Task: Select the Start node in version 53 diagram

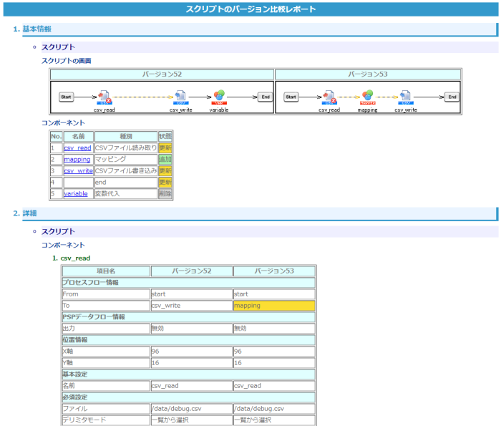Action: coord(291,97)
